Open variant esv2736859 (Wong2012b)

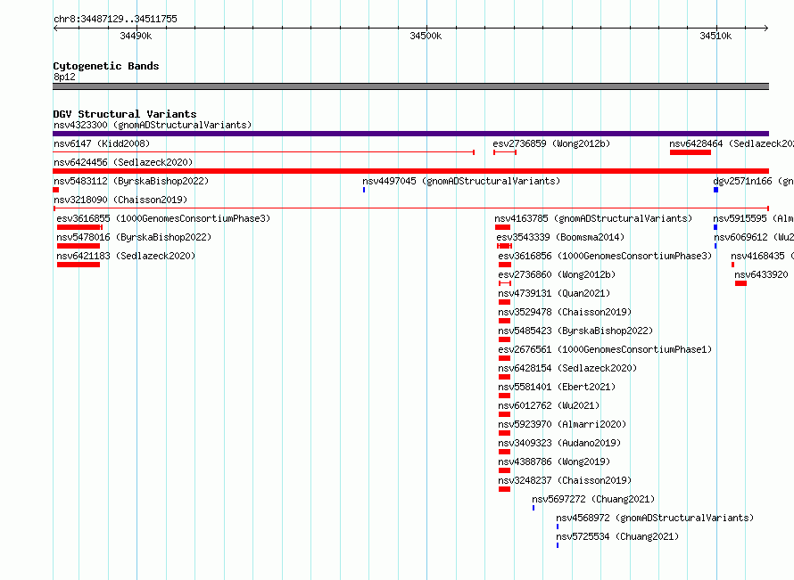(x=551, y=143)
